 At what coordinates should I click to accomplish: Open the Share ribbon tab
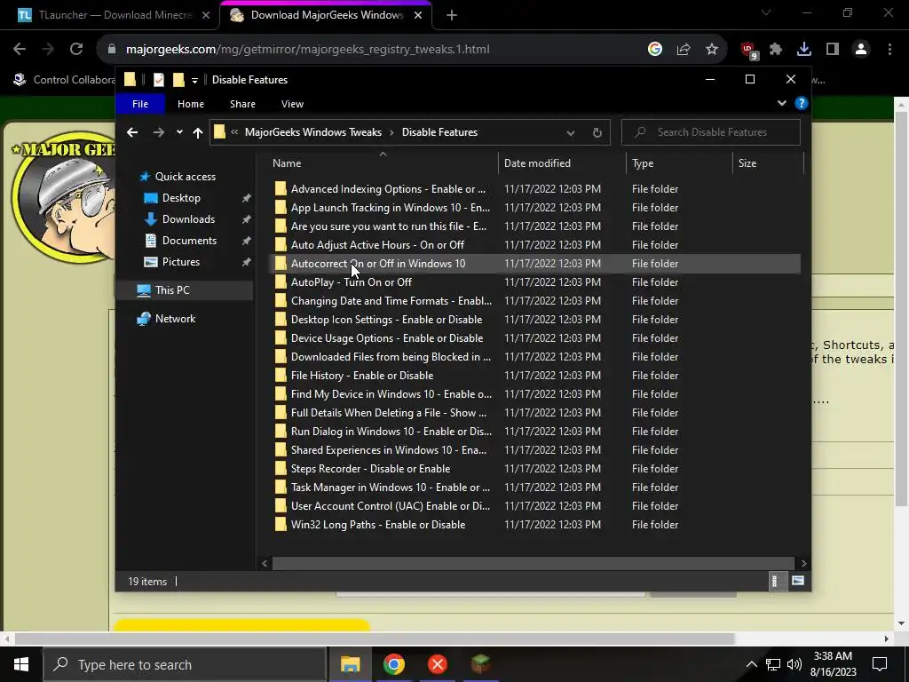(x=242, y=104)
